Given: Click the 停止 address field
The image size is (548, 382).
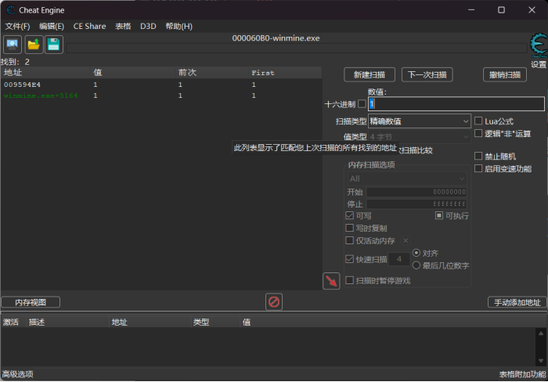Looking at the screenshot, I should 416,204.
